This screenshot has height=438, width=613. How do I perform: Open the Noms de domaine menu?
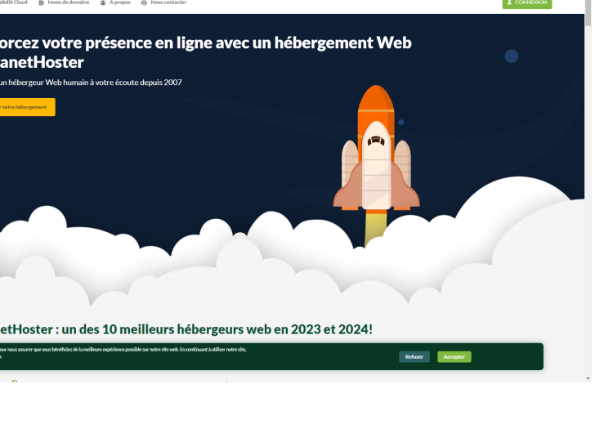tap(69, 2)
